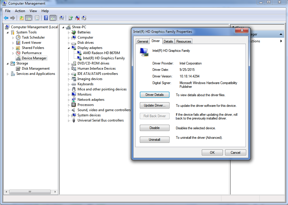The height and width of the screenshot is (205, 288).
Task: Select the Keyboards device category
Action: pyautogui.click(x=85, y=84)
